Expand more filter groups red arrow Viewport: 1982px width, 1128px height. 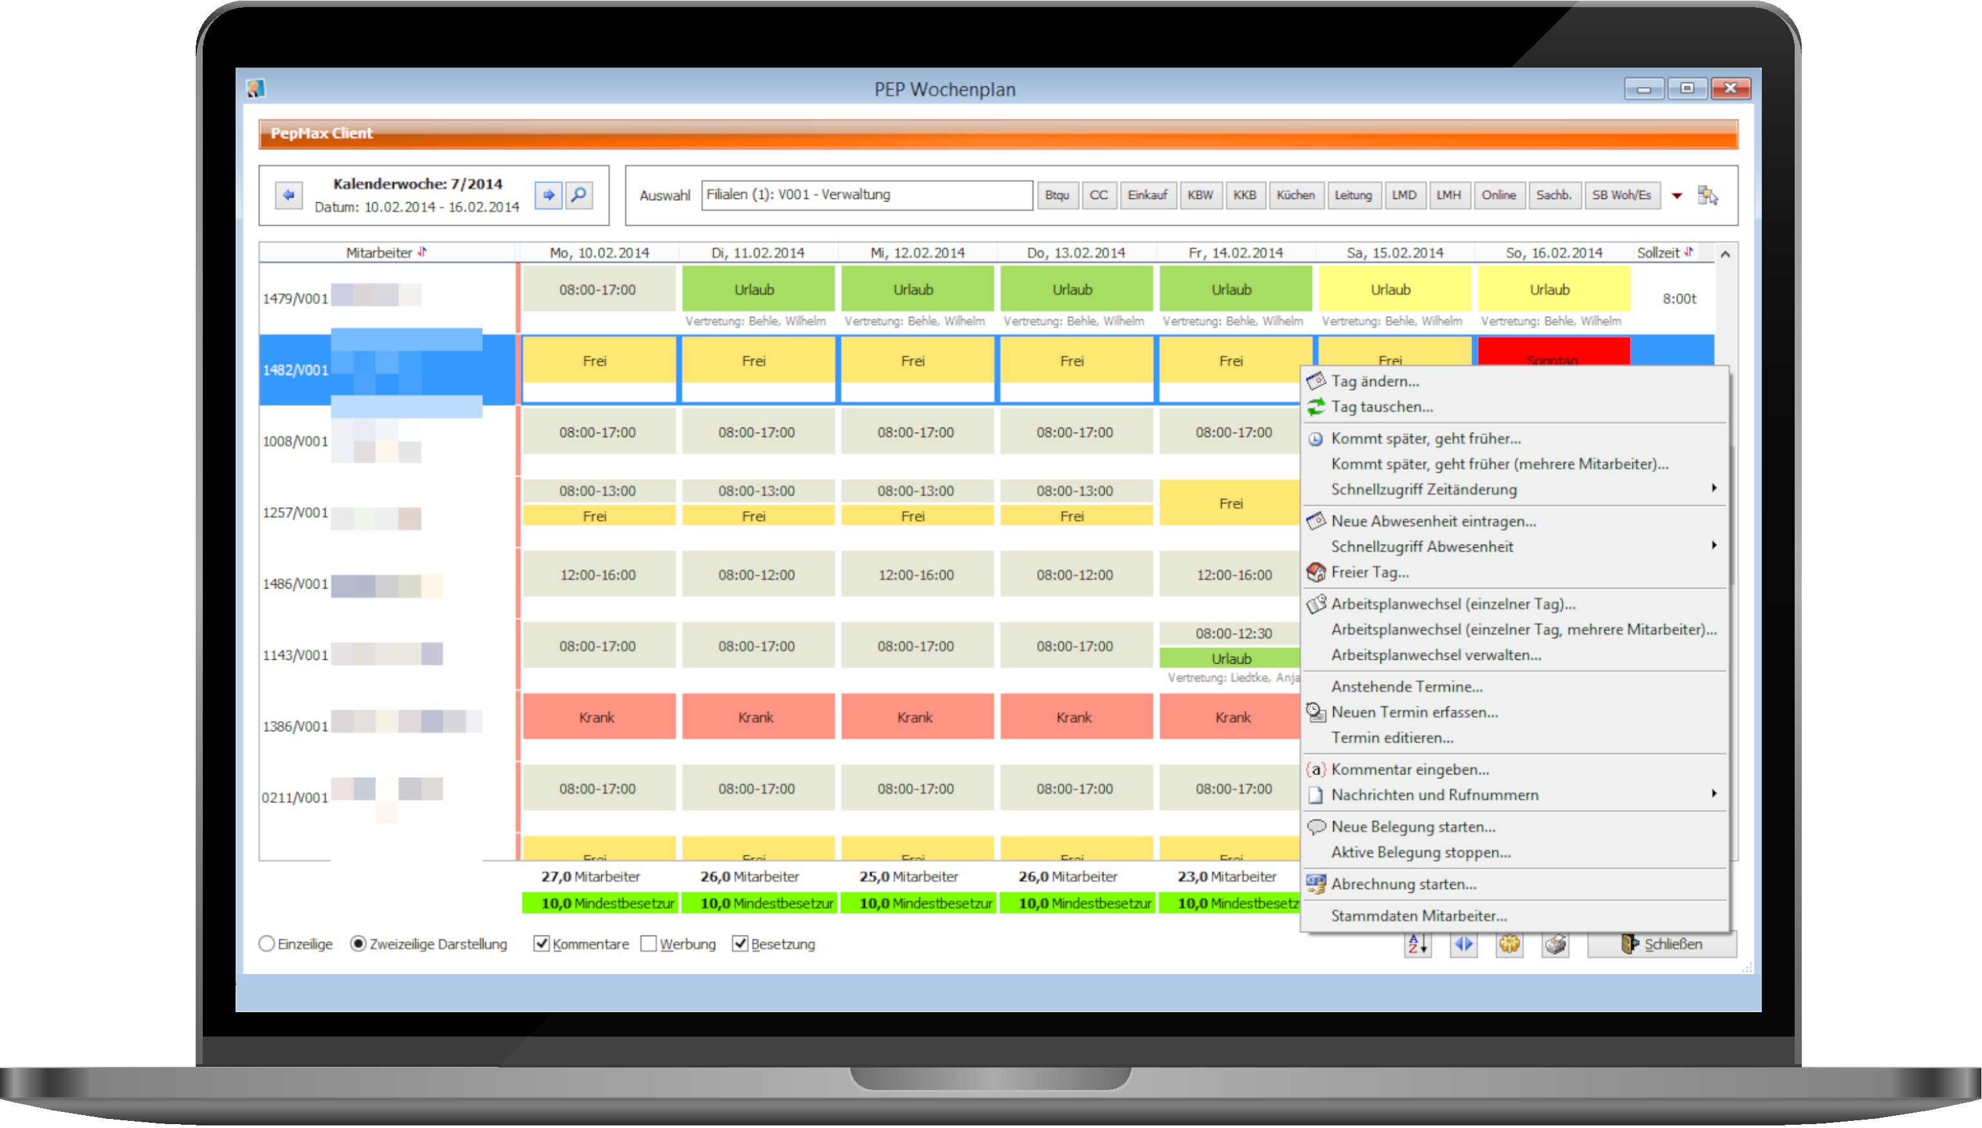pyautogui.click(x=1677, y=196)
